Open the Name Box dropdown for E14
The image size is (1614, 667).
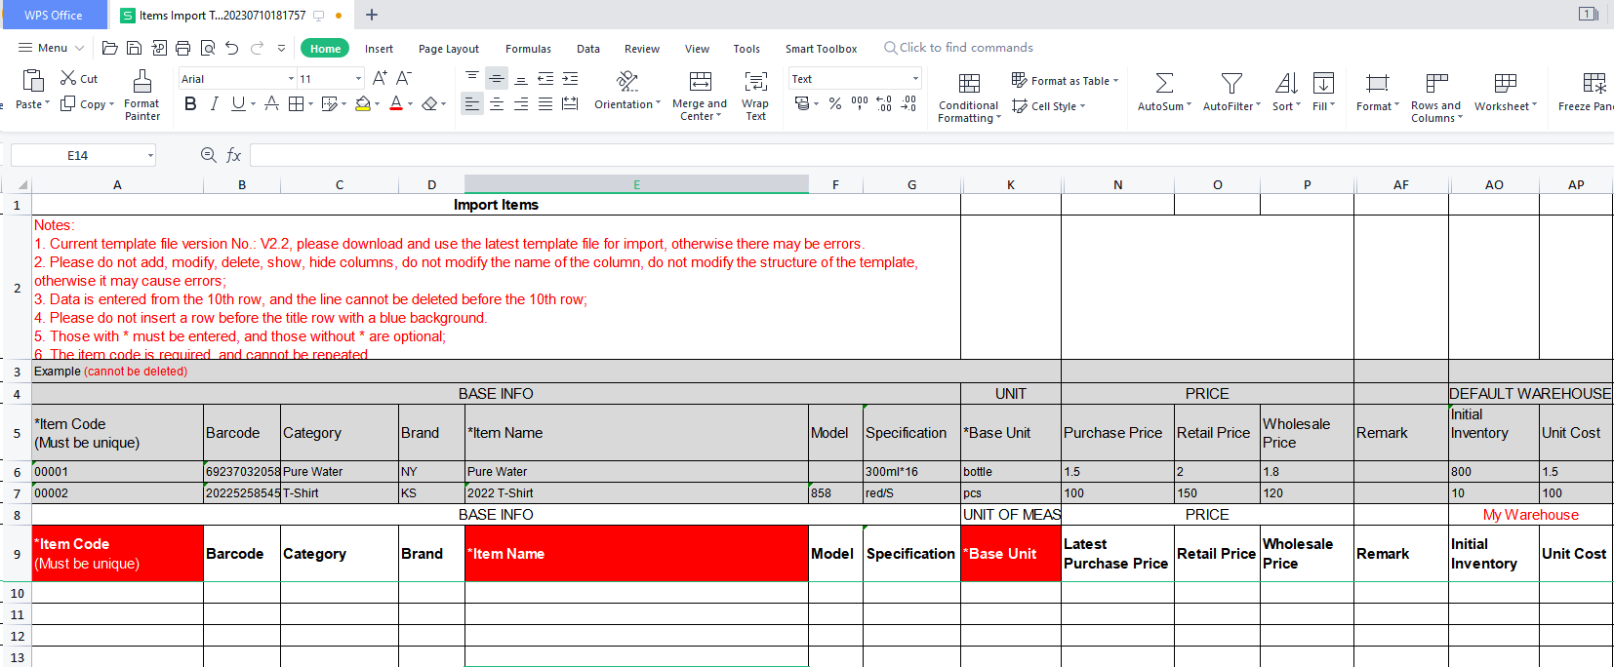150,155
